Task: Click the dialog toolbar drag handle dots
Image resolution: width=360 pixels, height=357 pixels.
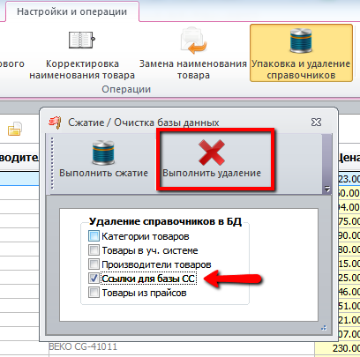Action: (52, 163)
